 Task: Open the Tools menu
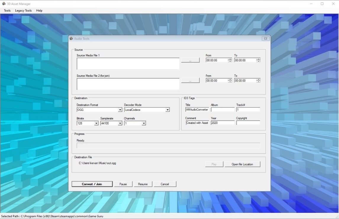coord(7,11)
